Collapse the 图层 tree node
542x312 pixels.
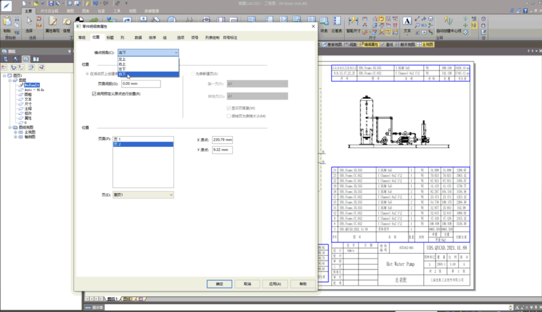point(11,80)
